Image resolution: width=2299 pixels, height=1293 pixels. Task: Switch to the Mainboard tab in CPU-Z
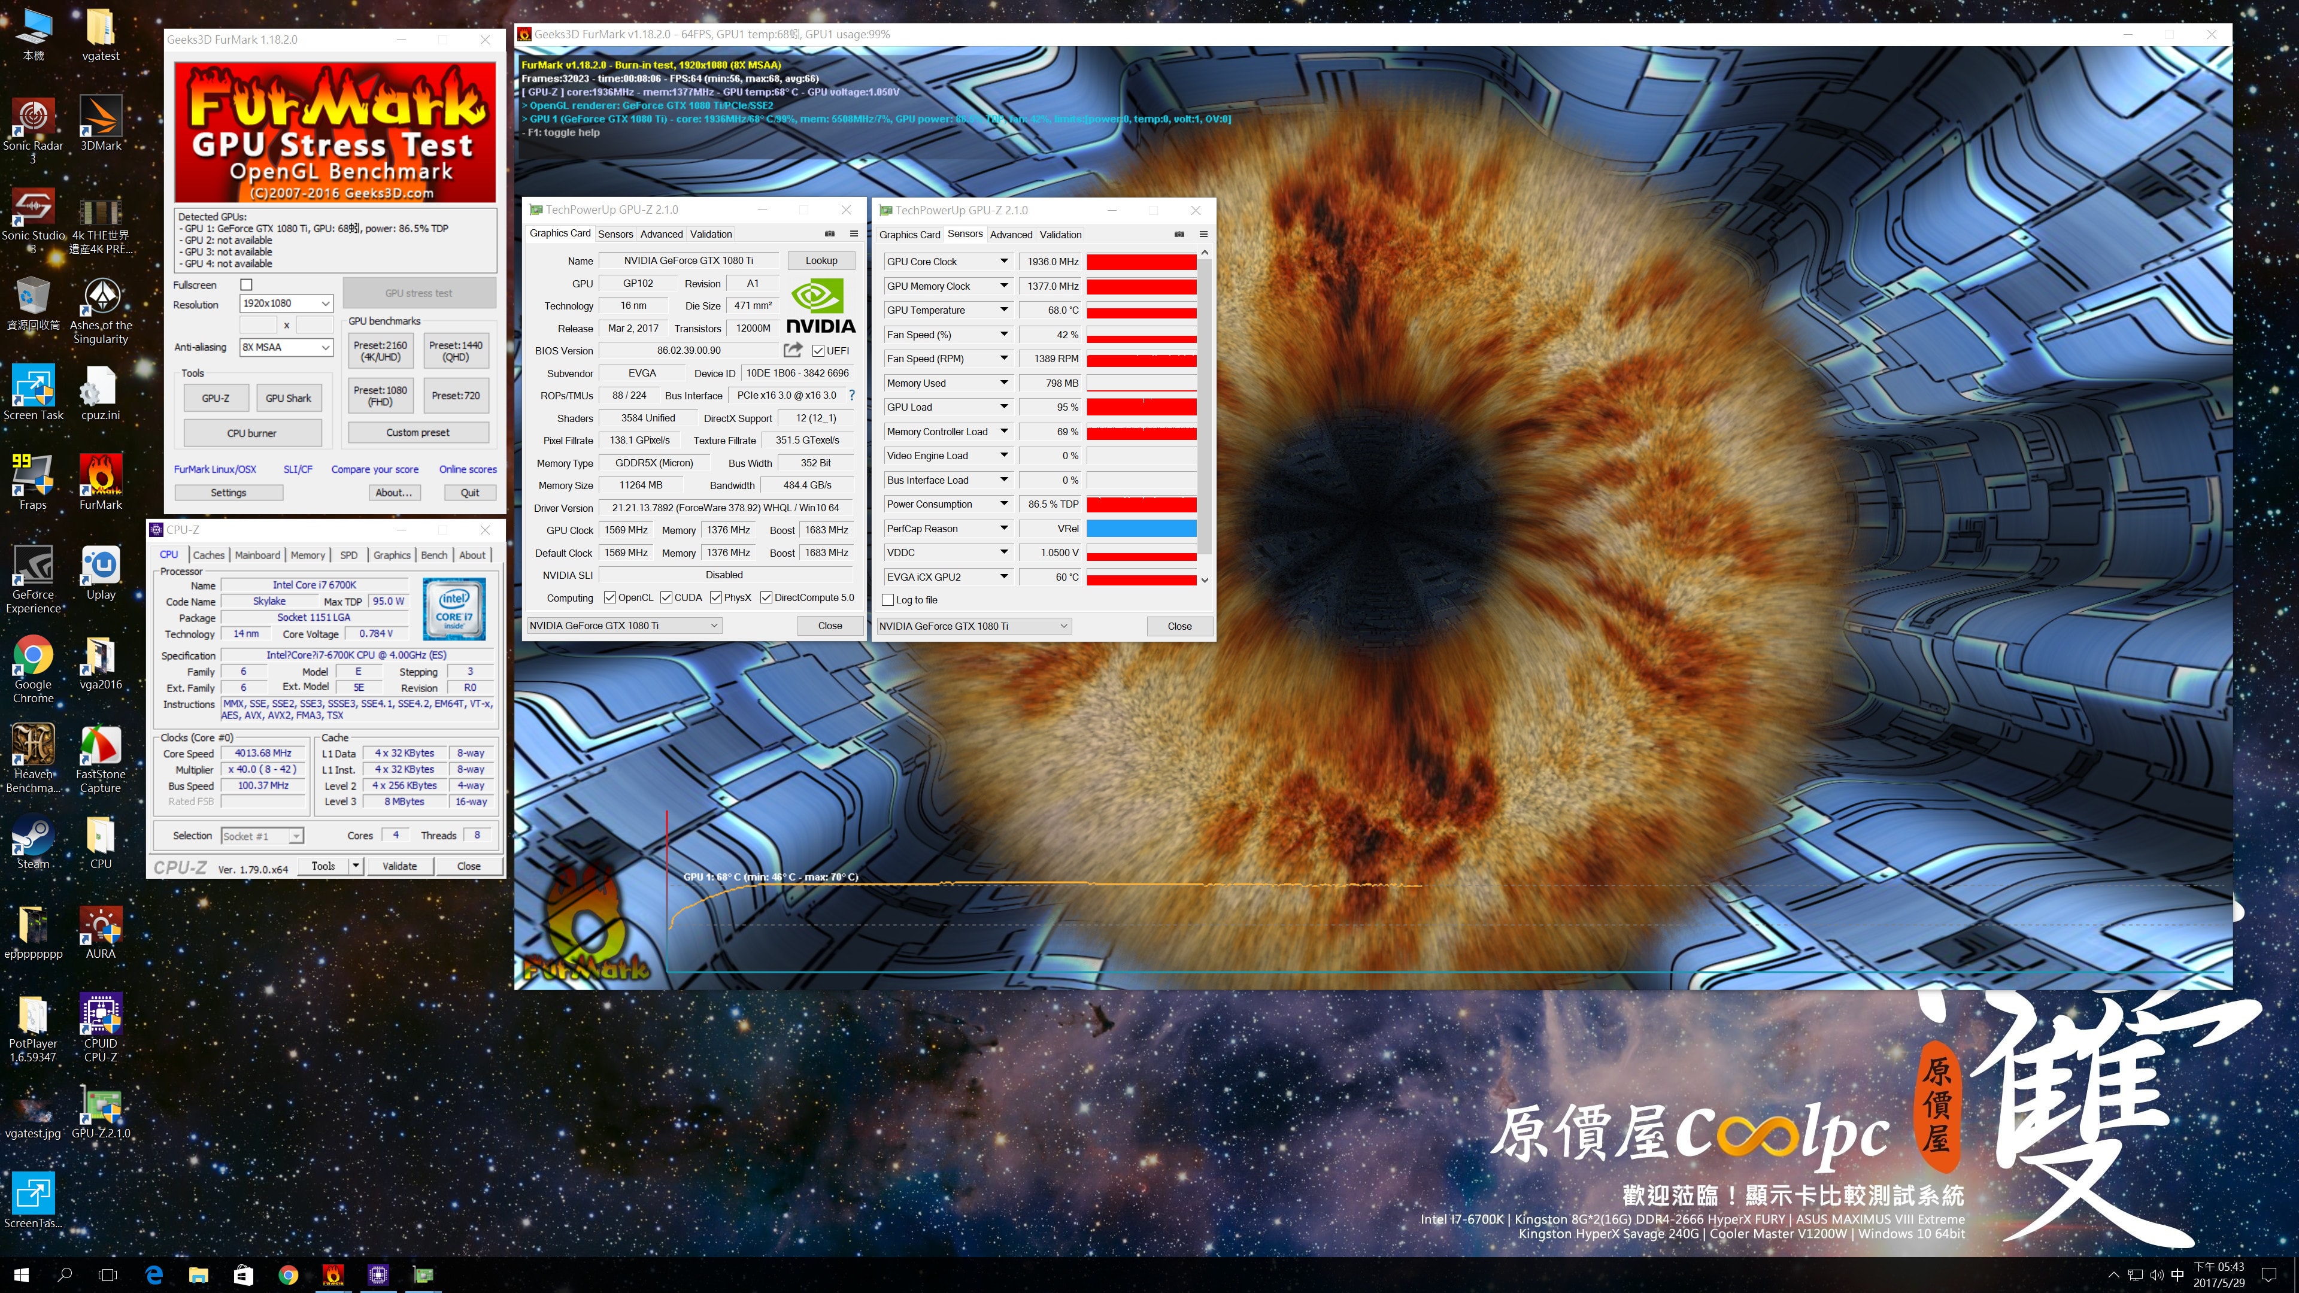pyautogui.click(x=257, y=555)
